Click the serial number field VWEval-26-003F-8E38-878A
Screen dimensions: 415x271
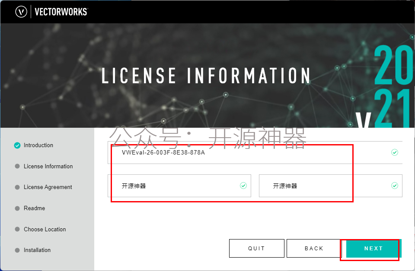click(x=255, y=152)
